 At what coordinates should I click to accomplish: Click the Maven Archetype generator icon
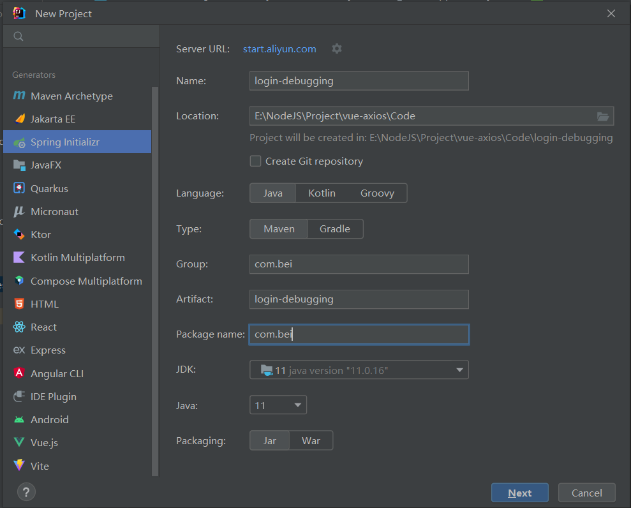click(x=19, y=96)
